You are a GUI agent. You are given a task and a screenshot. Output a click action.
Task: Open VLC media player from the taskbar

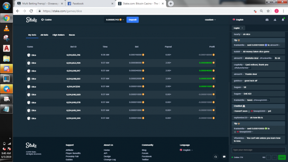6,28
